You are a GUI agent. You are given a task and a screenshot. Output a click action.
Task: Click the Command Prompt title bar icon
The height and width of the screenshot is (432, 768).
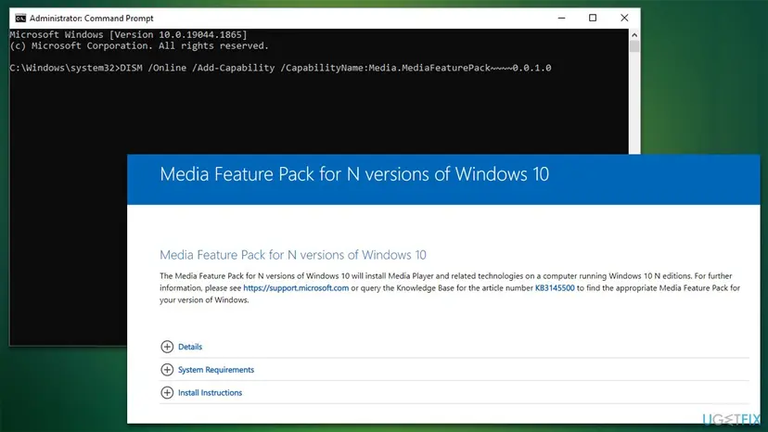pos(20,19)
